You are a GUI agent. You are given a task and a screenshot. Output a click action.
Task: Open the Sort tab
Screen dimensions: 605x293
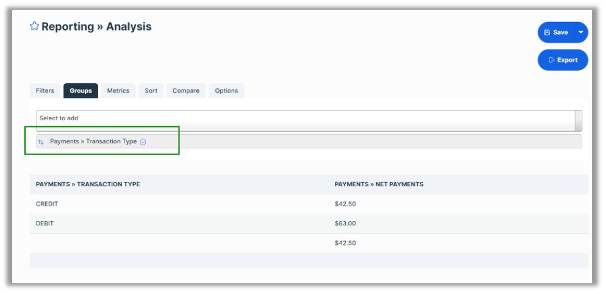(151, 91)
